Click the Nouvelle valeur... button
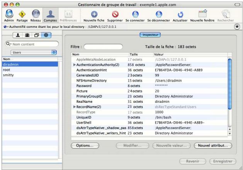Screen dimensions: 243x170 pos(172,146)
